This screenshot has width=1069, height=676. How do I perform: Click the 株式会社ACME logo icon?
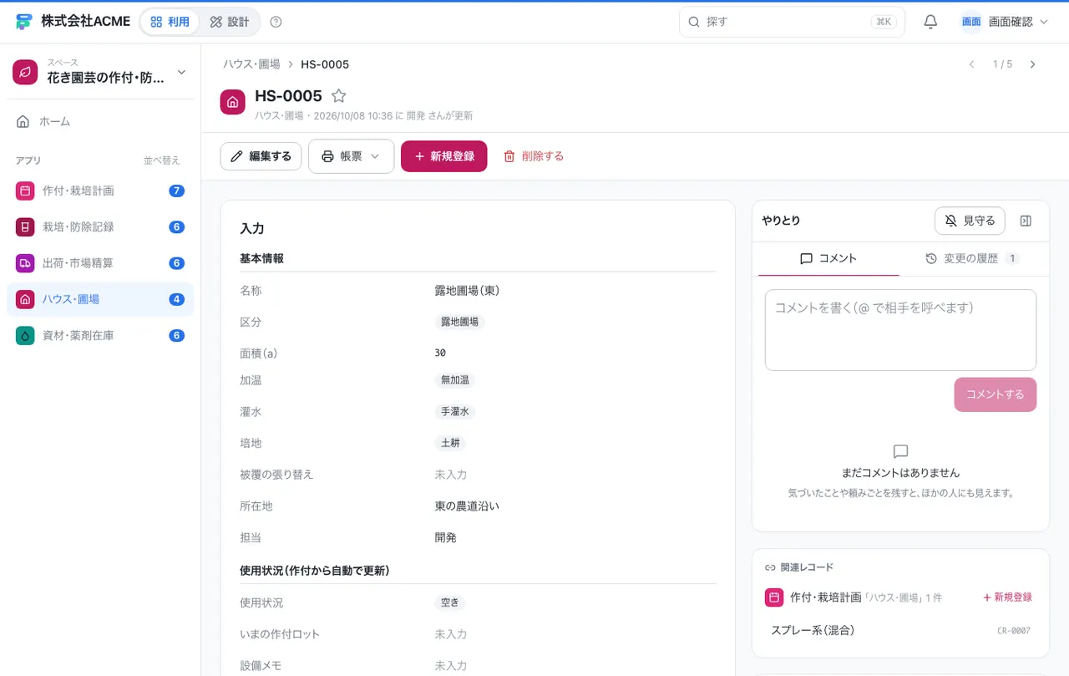[x=23, y=22]
